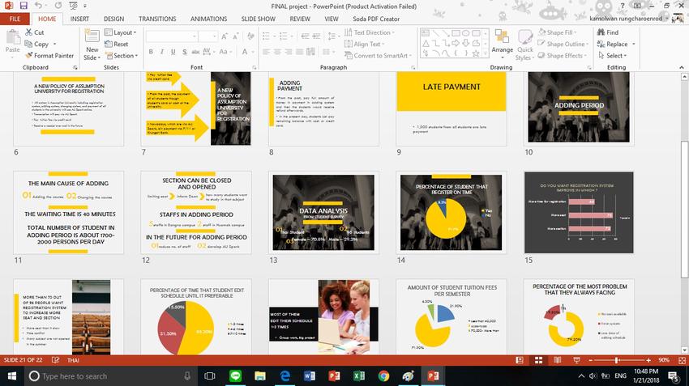Open the ANIMATIONS tab
The height and width of the screenshot is (386, 689).
(208, 19)
